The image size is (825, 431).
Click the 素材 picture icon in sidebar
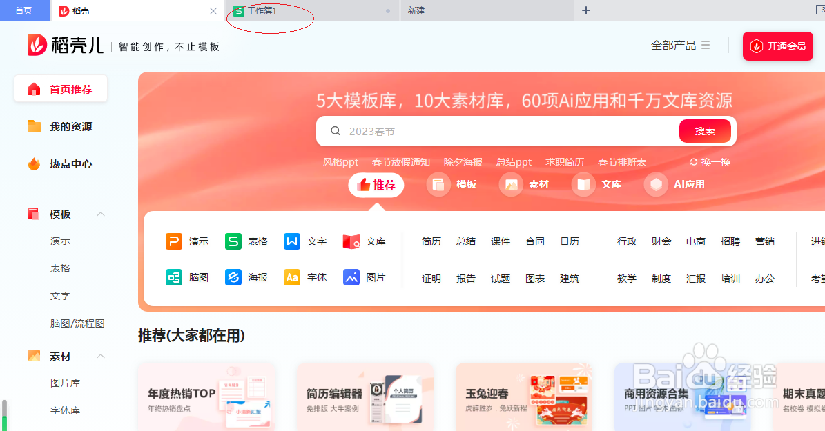coord(34,356)
